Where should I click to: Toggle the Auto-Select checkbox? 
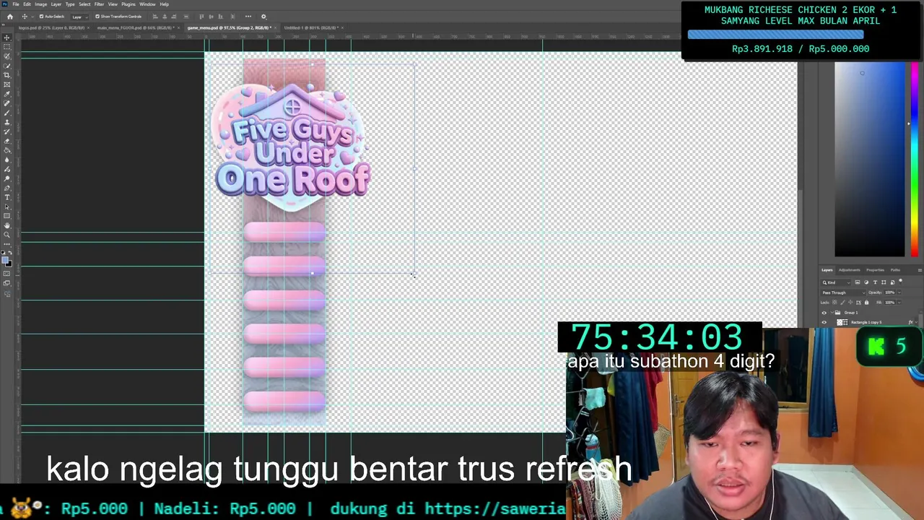pyautogui.click(x=42, y=17)
